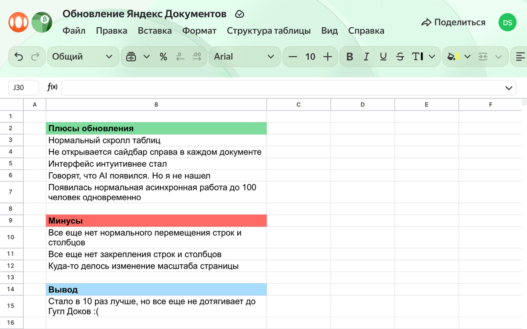Expand the currency format chevron

coord(147,56)
